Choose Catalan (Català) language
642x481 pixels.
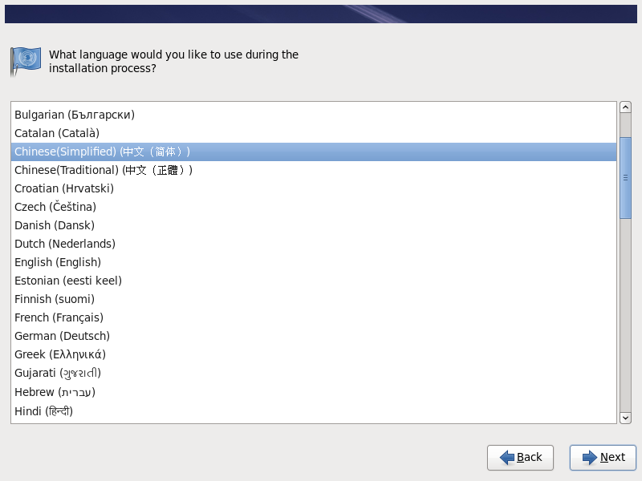(x=57, y=133)
